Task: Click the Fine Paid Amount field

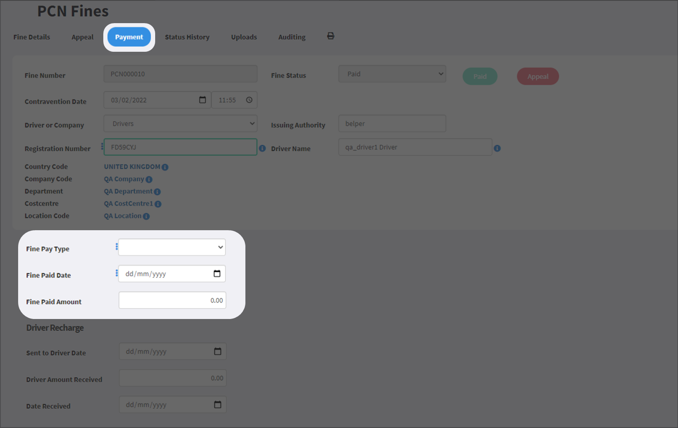Action: pos(172,300)
